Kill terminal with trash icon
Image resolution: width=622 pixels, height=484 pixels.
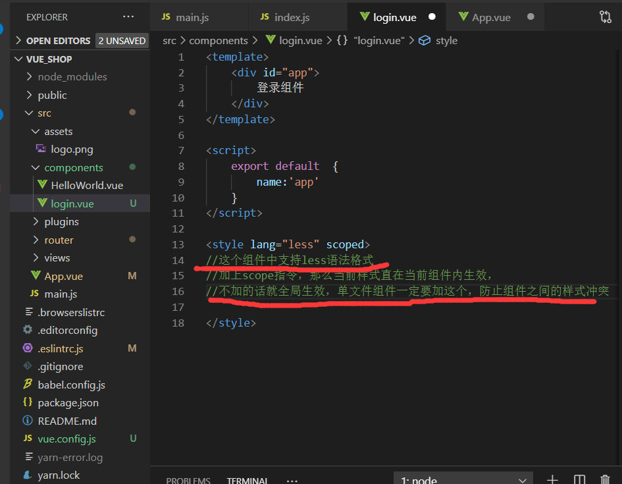(x=605, y=479)
